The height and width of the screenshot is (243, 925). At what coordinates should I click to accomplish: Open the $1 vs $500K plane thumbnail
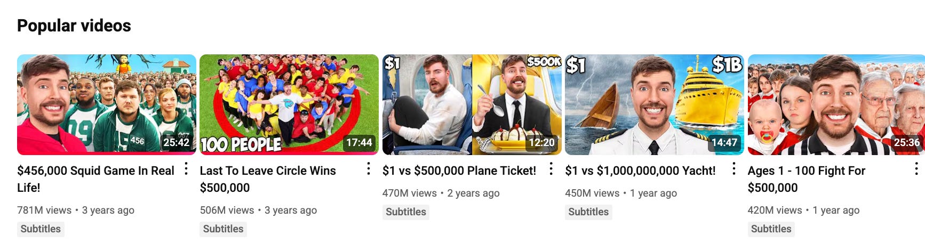pyautogui.click(x=472, y=104)
